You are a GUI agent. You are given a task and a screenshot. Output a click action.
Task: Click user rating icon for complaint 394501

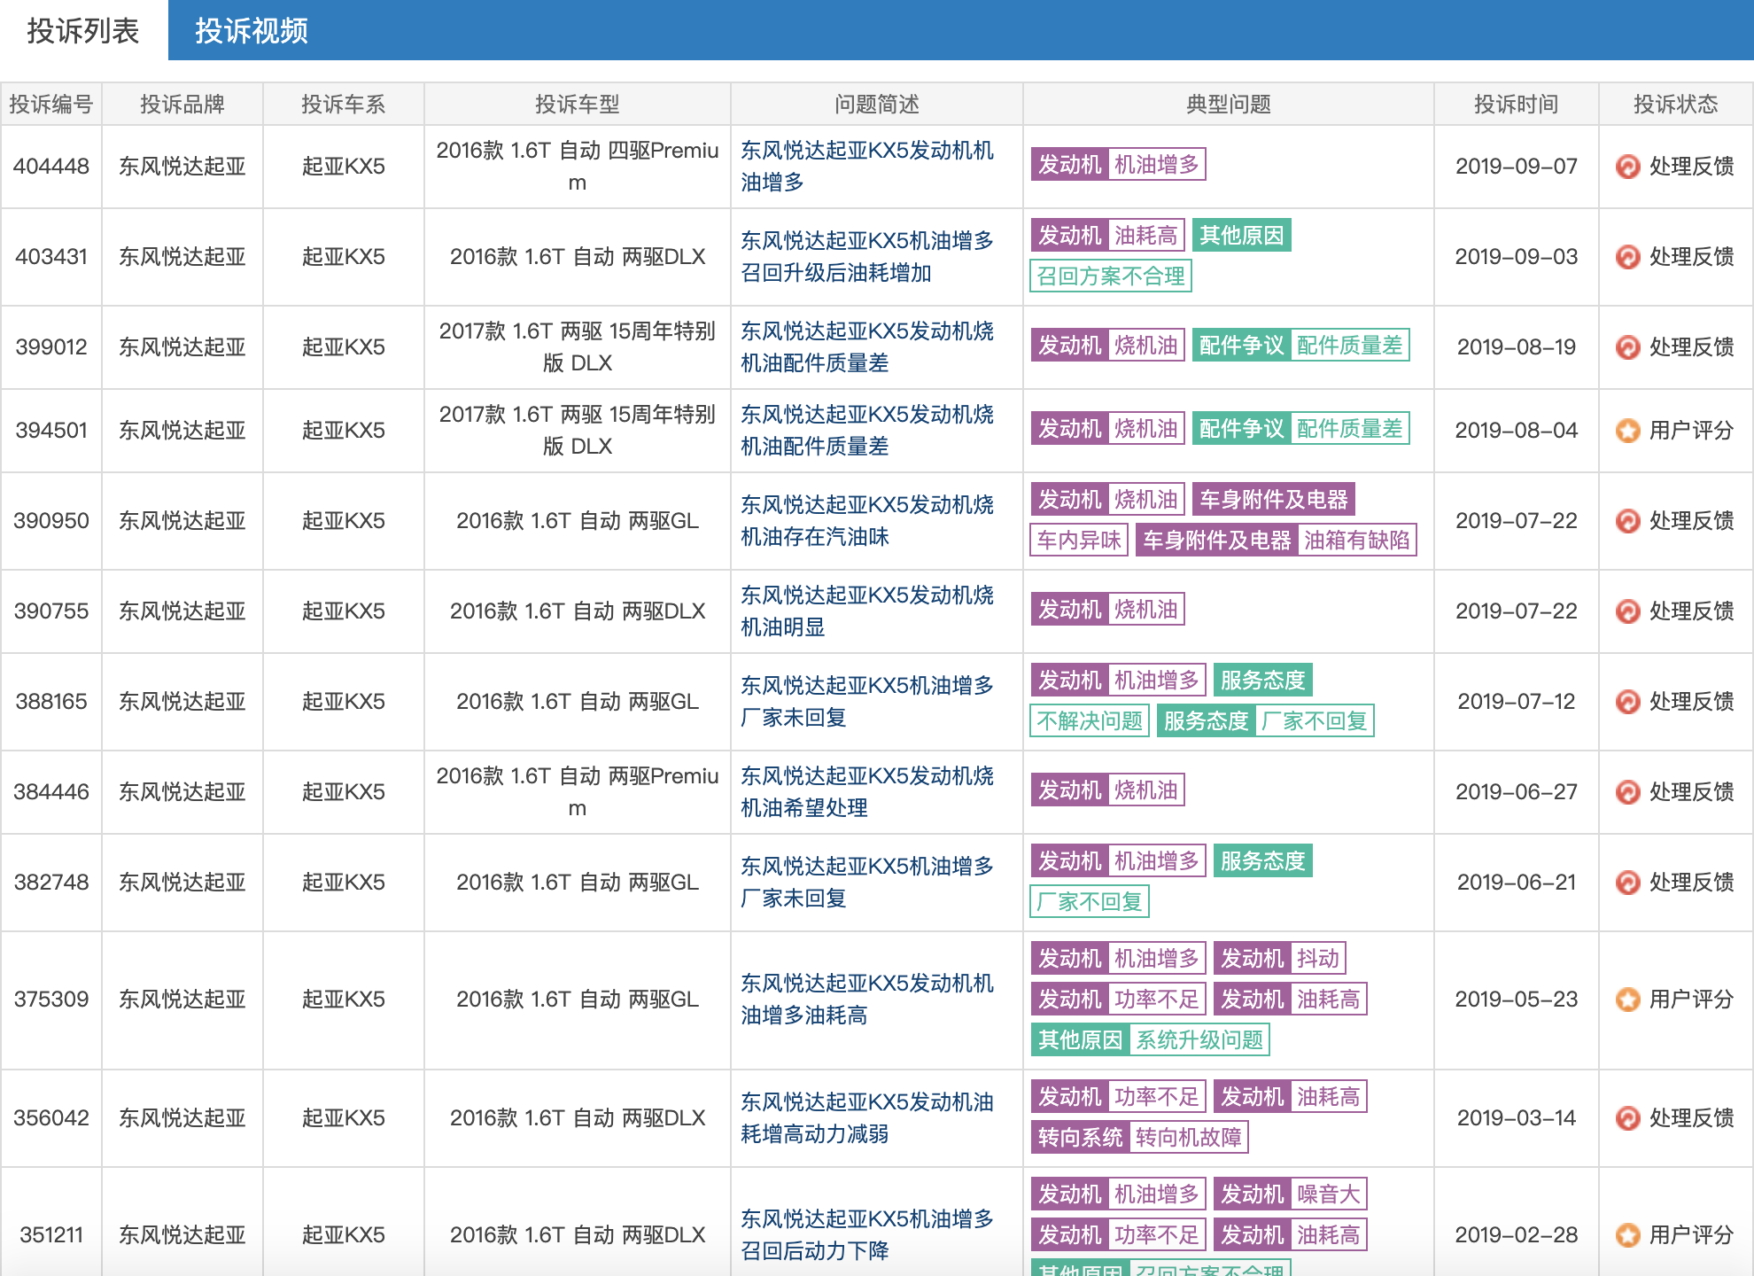point(1627,431)
